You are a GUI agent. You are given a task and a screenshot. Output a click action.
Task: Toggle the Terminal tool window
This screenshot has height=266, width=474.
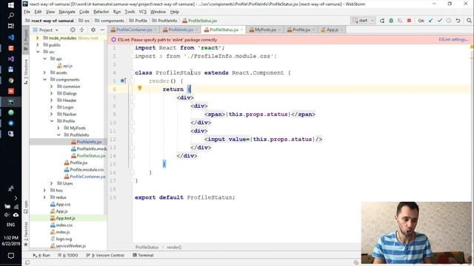click(x=143, y=255)
